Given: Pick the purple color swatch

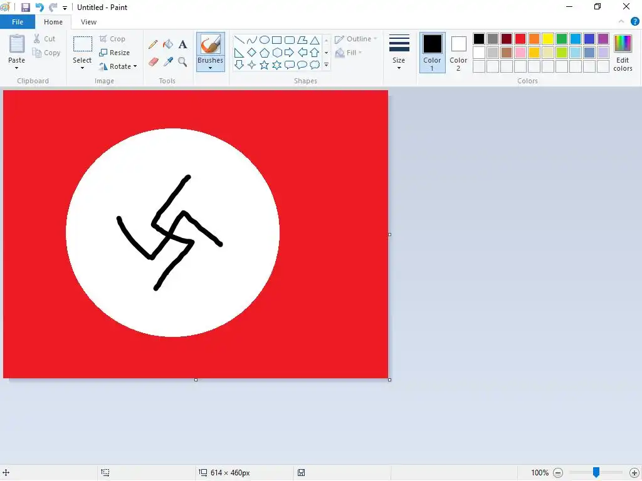Looking at the screenshot, I should 603,39.
